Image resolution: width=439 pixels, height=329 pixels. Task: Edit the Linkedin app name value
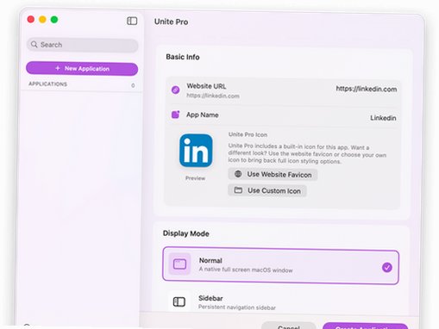383,118
